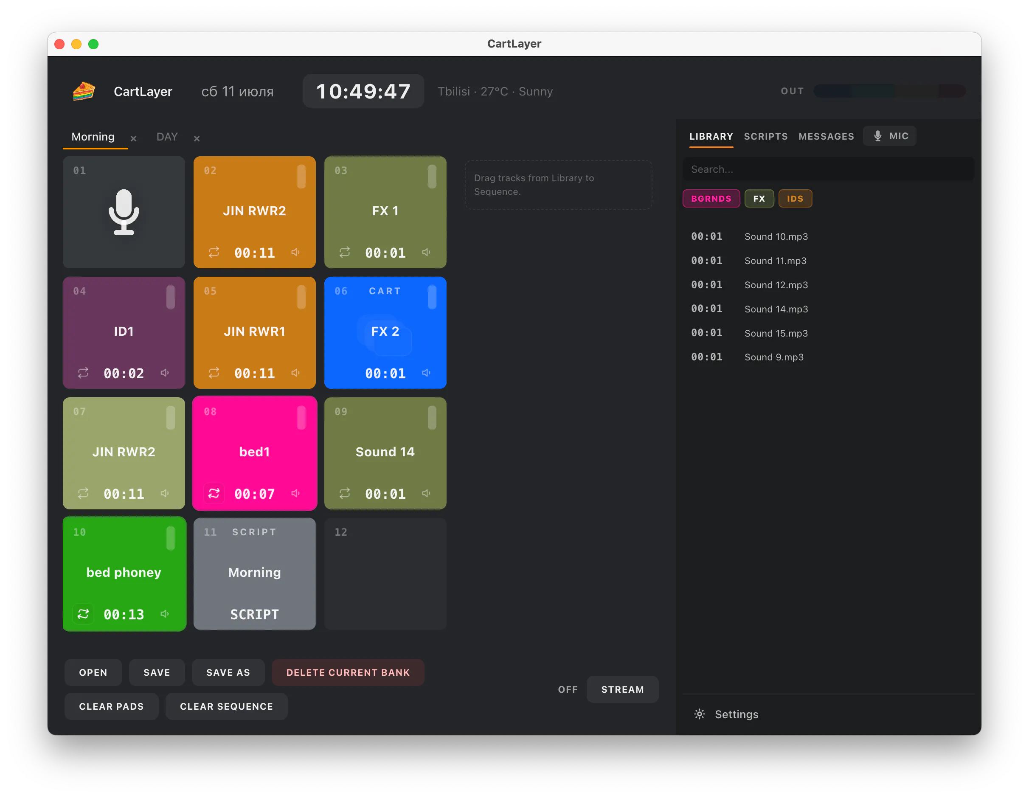Disable loop on bed phoney pad
The image size is (1029, 798).
tap(83, 614)
